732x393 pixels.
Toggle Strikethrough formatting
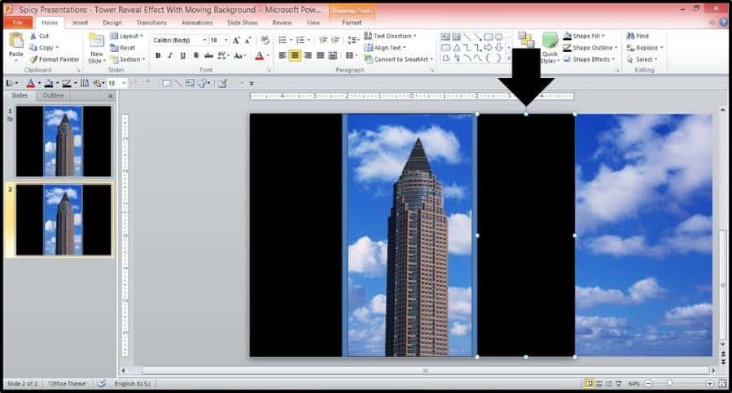click(x=208, y=55)
